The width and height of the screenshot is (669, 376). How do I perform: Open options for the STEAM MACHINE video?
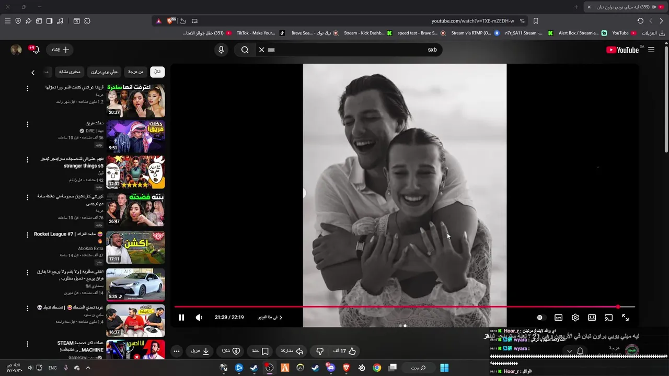[28, 344]
